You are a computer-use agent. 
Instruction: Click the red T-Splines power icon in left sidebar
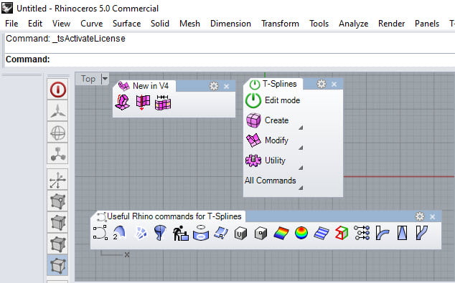[57, 90]
